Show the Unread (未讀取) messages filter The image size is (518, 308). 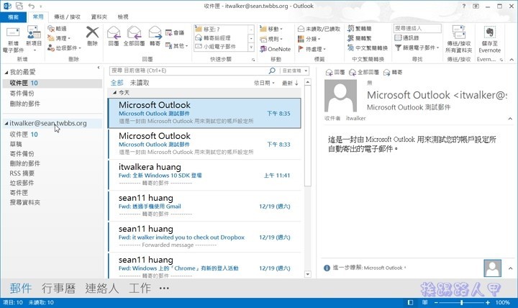coord(140,83)
